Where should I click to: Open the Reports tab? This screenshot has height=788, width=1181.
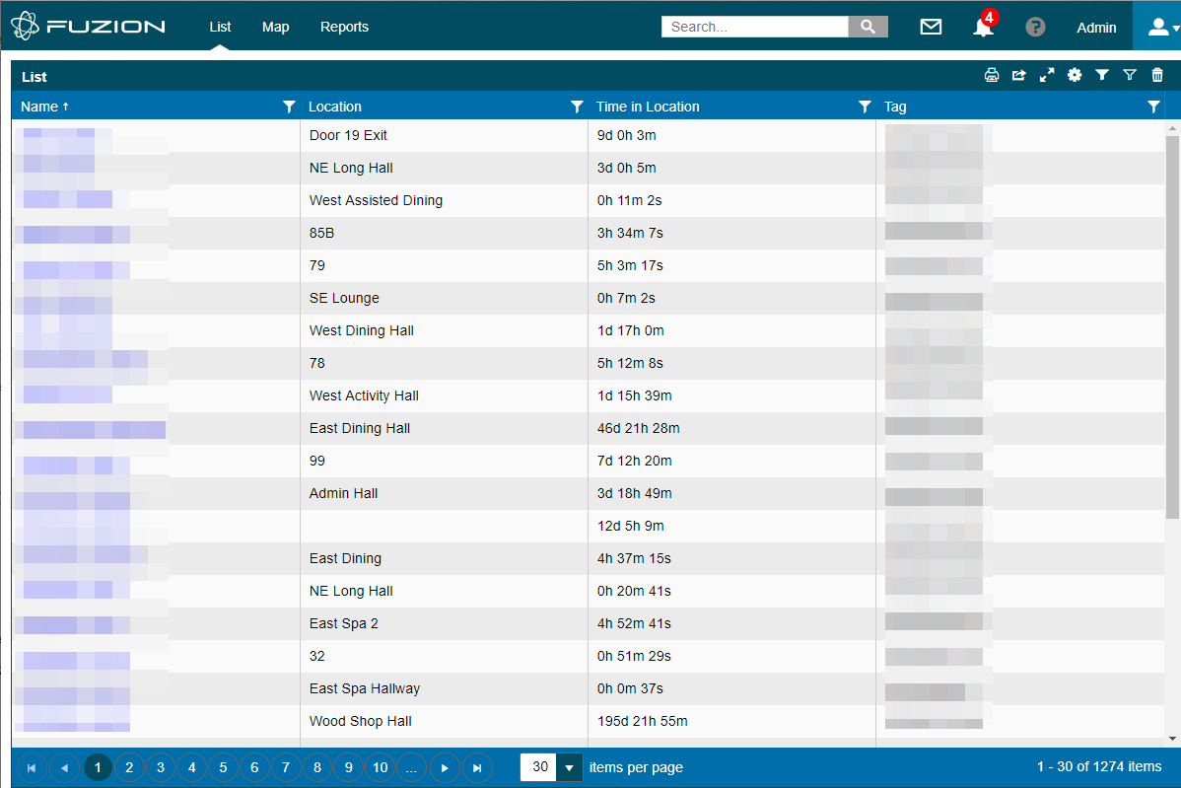[344, 27]
